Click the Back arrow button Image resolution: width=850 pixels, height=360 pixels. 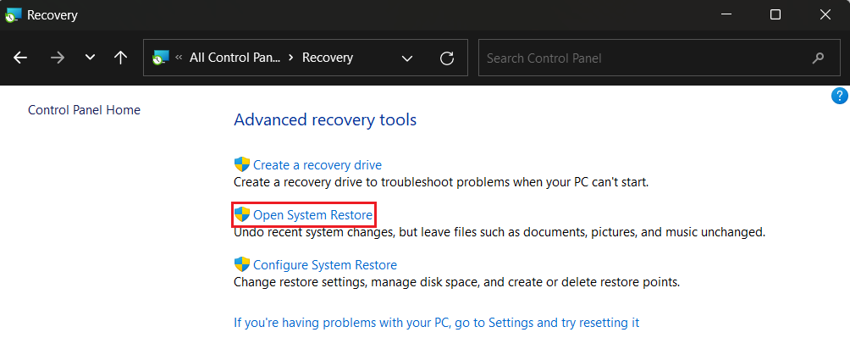[x=20, y=58]
